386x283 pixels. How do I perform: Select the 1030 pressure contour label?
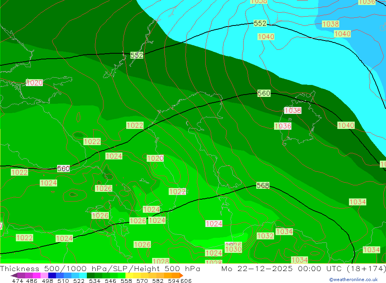234,249
